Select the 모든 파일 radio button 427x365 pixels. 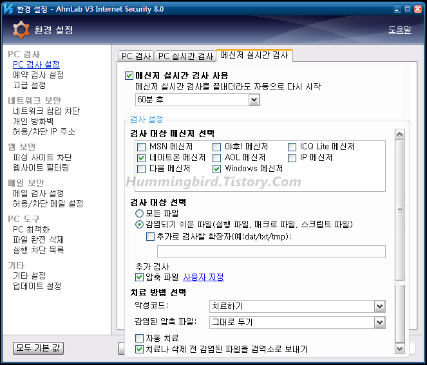pos(139,213)
